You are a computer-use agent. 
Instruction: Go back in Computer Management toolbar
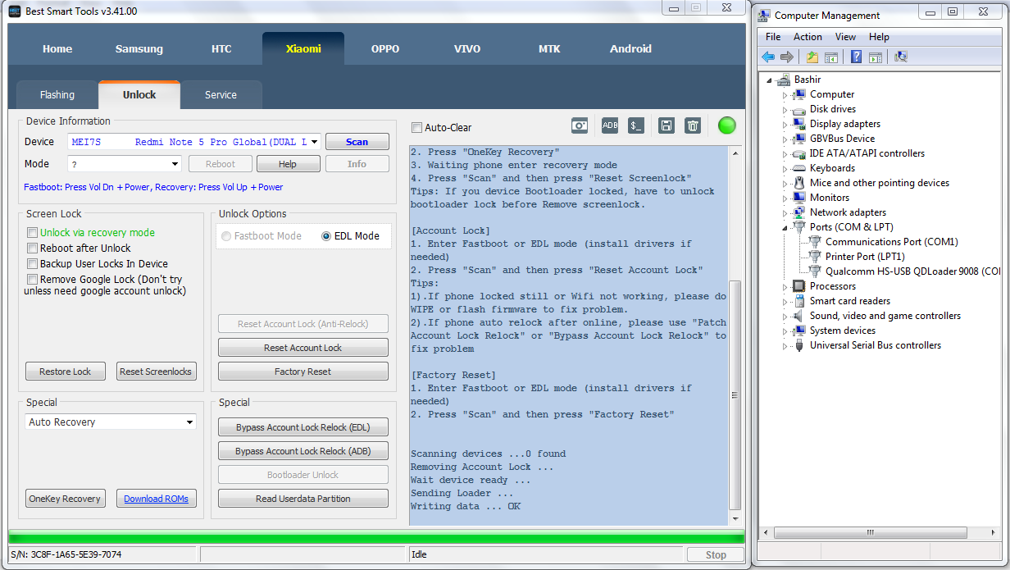coord(768,57)
